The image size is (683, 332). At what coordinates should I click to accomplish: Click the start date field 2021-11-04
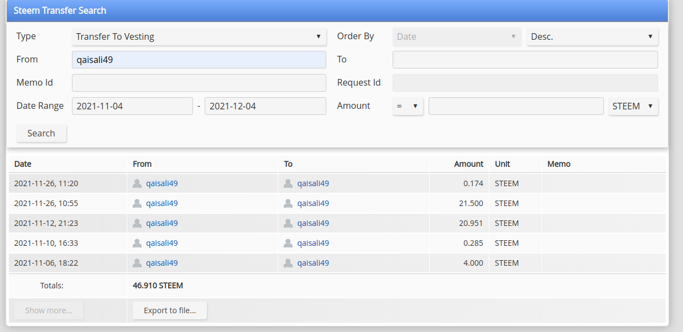[x=132, y=106]
